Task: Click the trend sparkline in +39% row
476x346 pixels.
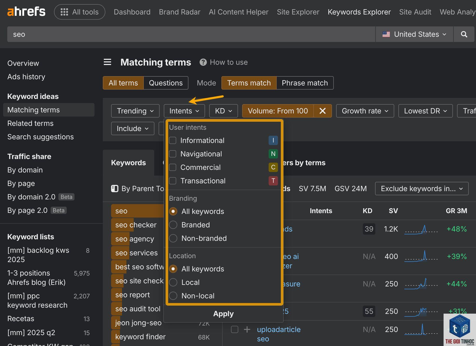Action: (x=421, y=256)
